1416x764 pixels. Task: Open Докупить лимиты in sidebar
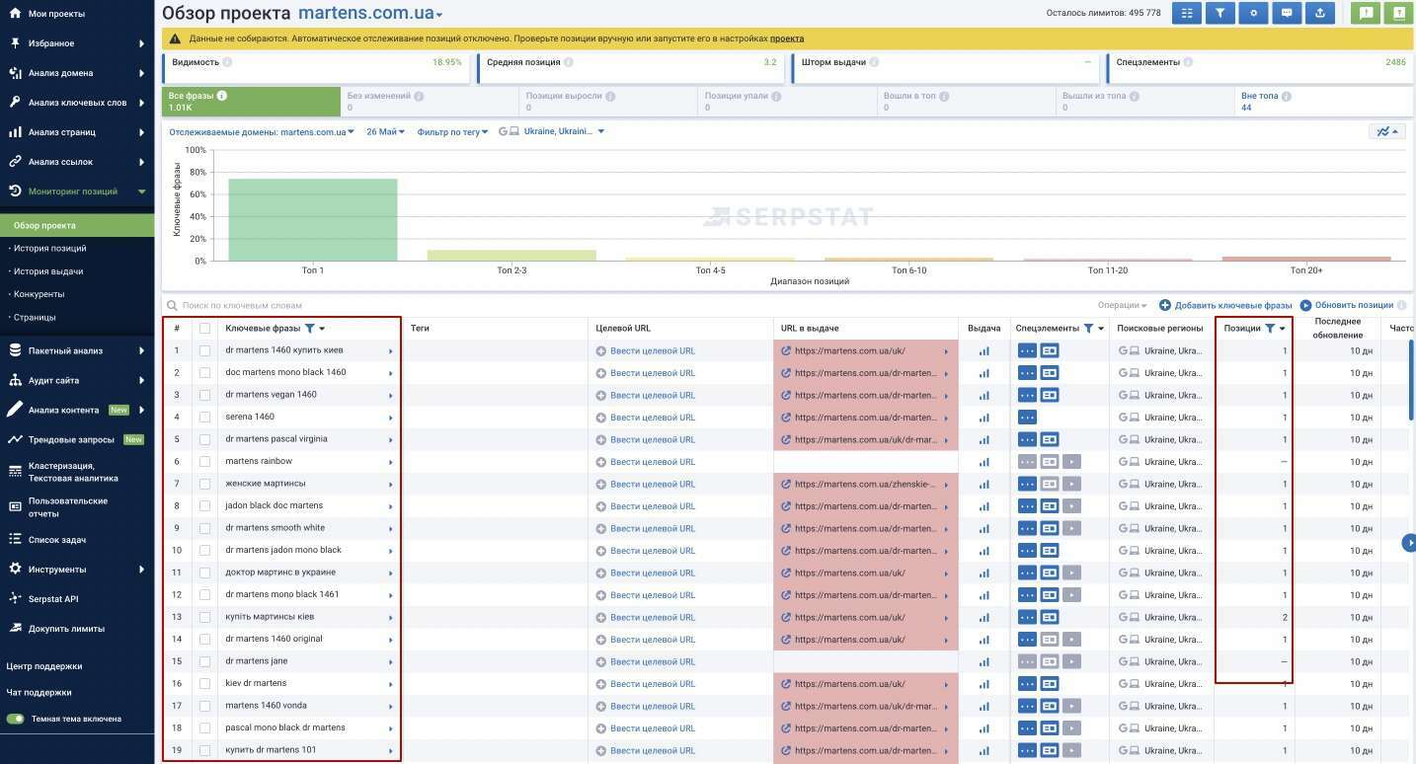pos(66,629)
